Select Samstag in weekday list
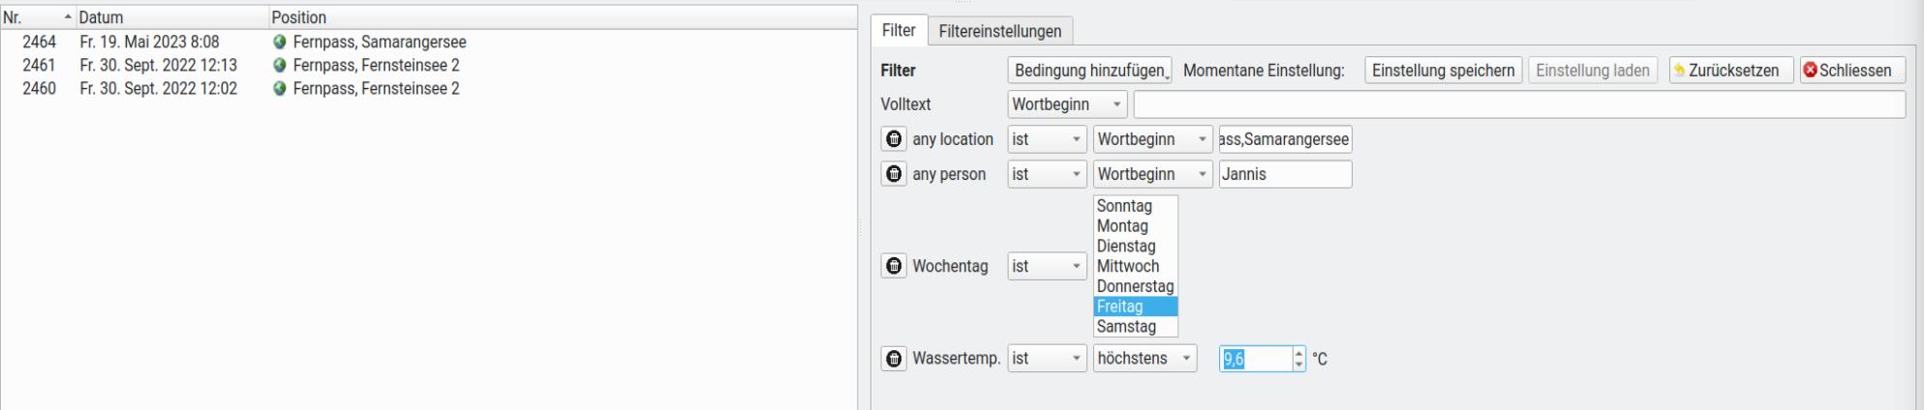This screenshot has width=1924, height=410. (1135, 327)
